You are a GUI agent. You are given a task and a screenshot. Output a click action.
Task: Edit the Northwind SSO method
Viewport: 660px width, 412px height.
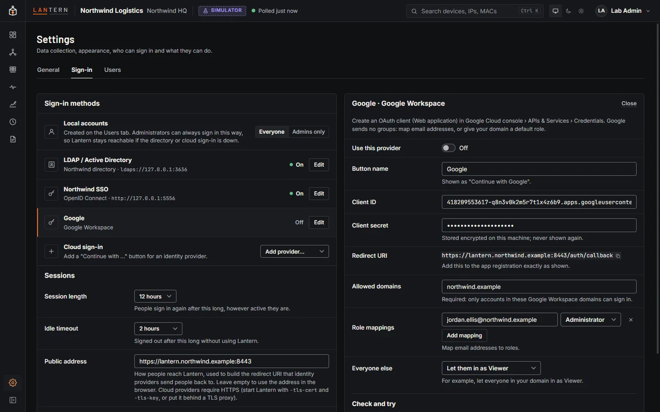[319, 194]
